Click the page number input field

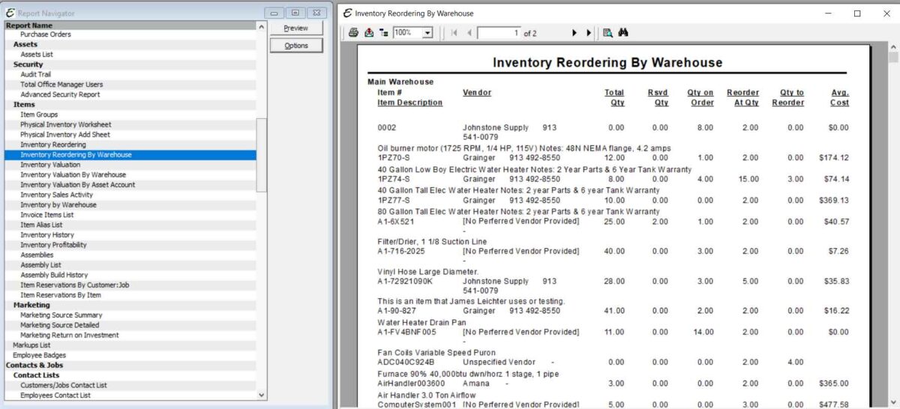click(499, 33)
